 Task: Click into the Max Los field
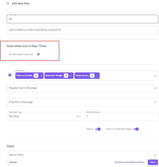(x=82, y=19)
